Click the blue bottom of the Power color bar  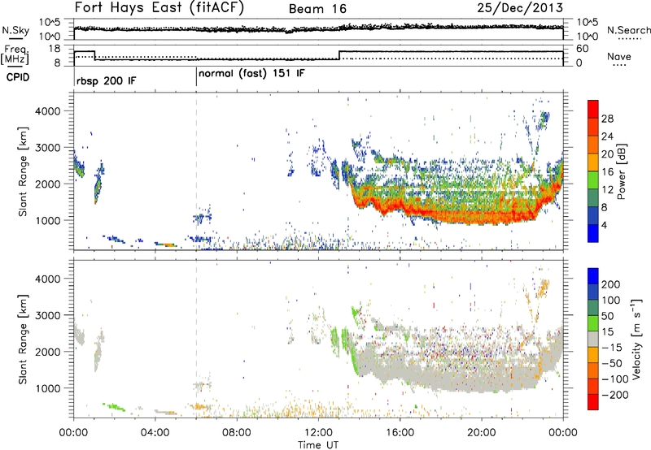click(593, 233)
